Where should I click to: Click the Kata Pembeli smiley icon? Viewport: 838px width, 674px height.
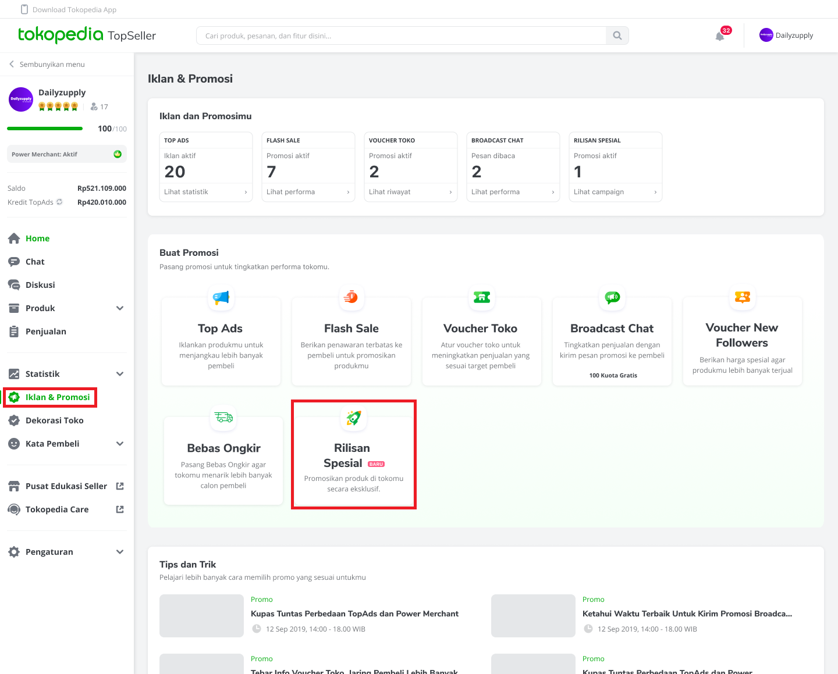pos(14,444)
